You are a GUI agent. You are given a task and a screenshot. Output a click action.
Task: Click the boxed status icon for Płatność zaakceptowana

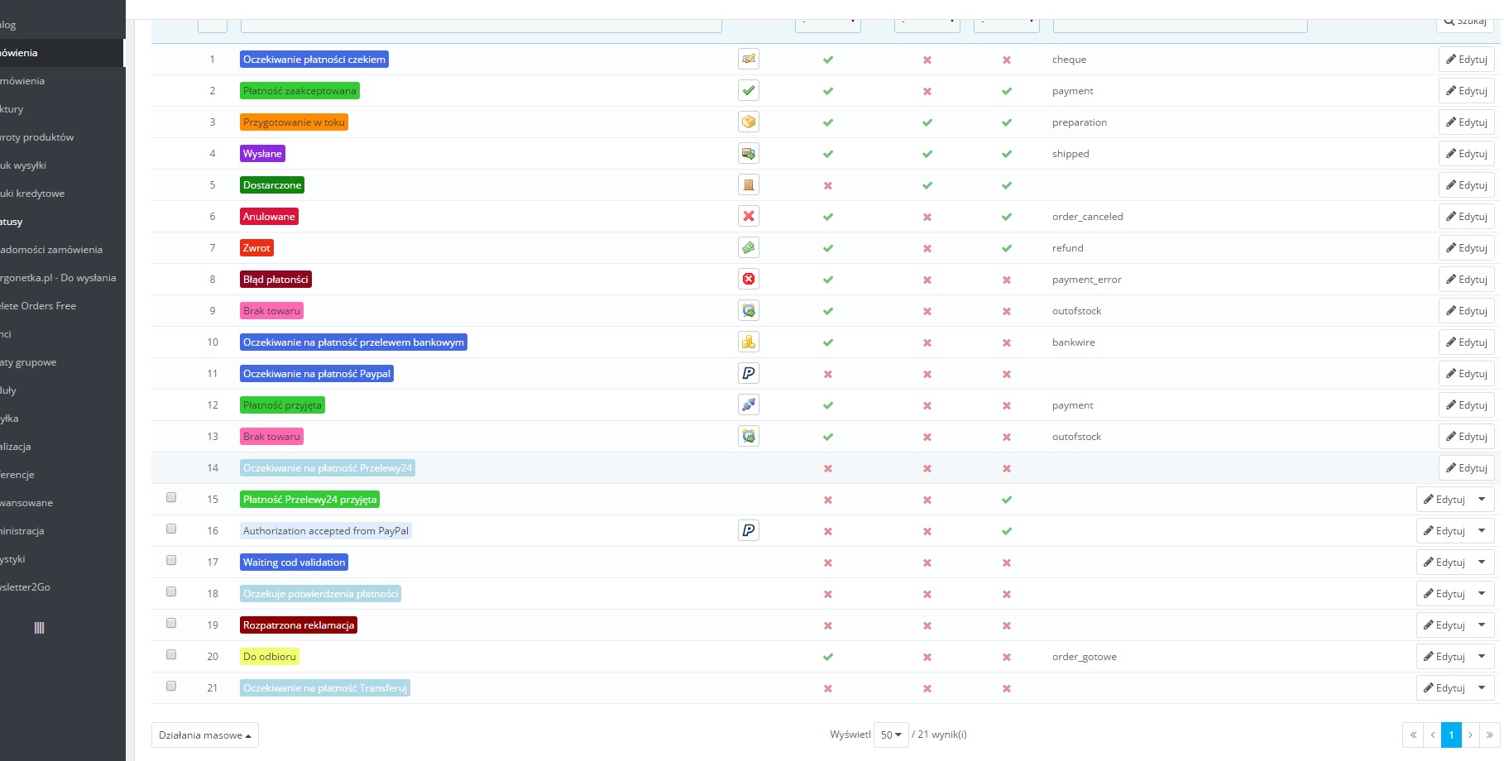tap(749, 90)
